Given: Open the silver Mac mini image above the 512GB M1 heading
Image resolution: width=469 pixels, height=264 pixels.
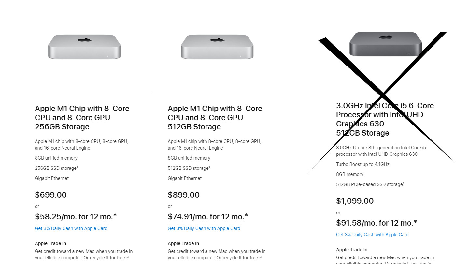Looking at the screenshot, I should [217, 47].
